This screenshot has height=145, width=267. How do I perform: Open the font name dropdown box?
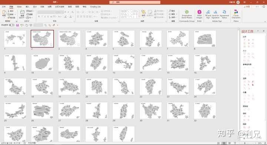pyautogui.click(x=50, y=12)
